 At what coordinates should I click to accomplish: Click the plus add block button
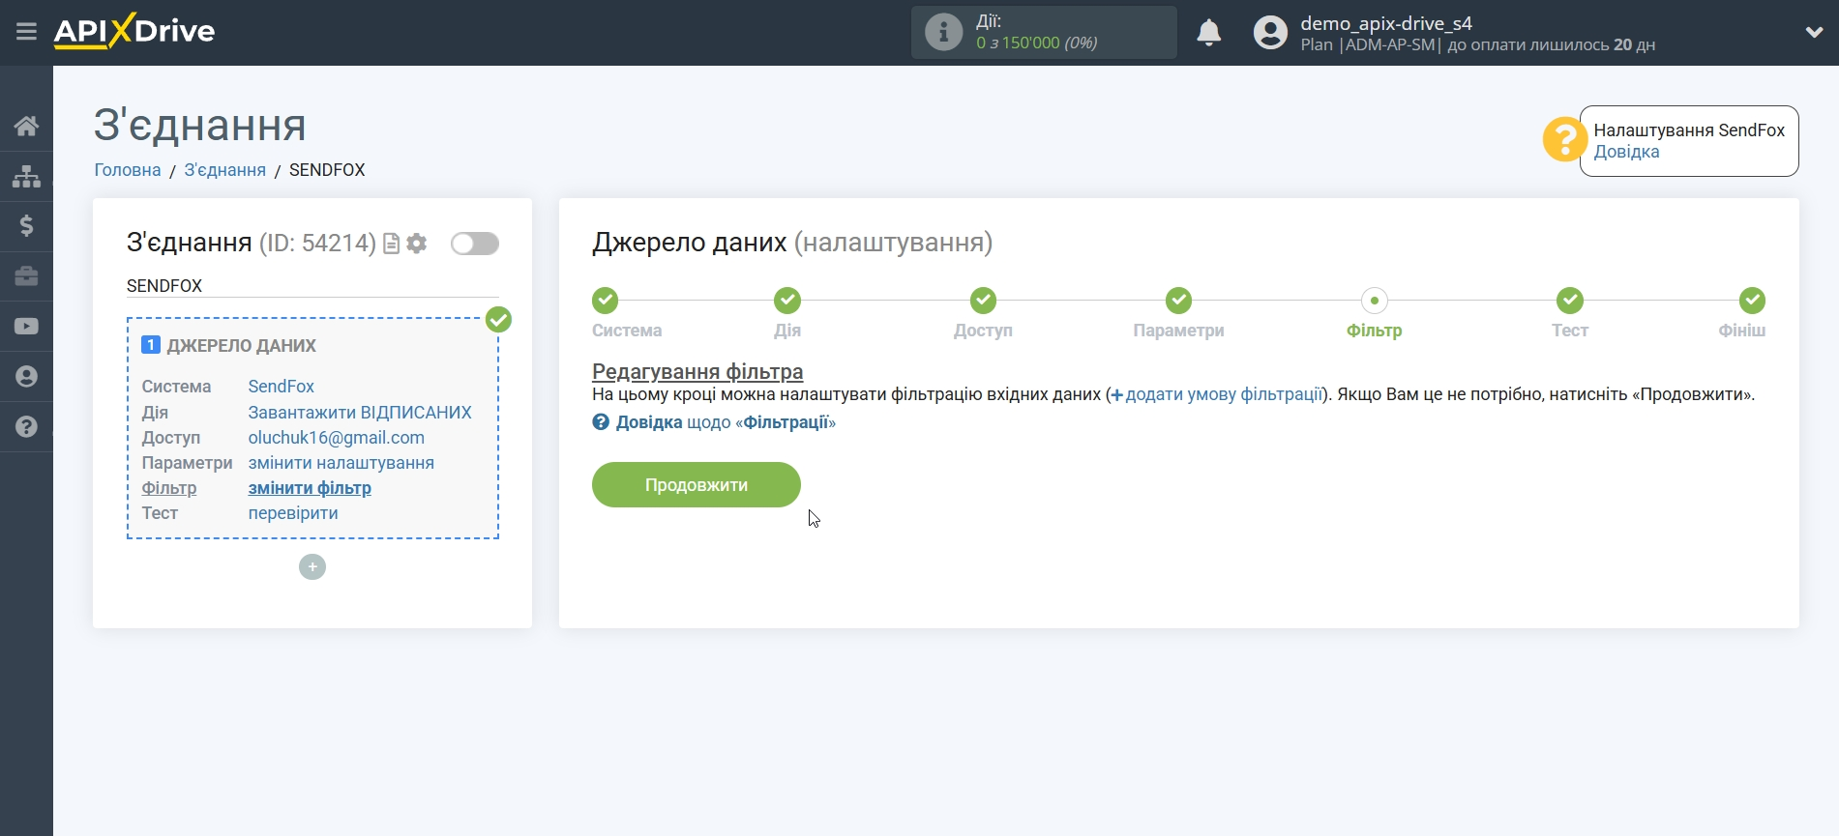pyautogui.click(x=312, y=566)
